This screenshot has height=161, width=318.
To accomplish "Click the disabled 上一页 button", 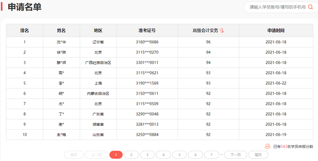I will (97, 155).
